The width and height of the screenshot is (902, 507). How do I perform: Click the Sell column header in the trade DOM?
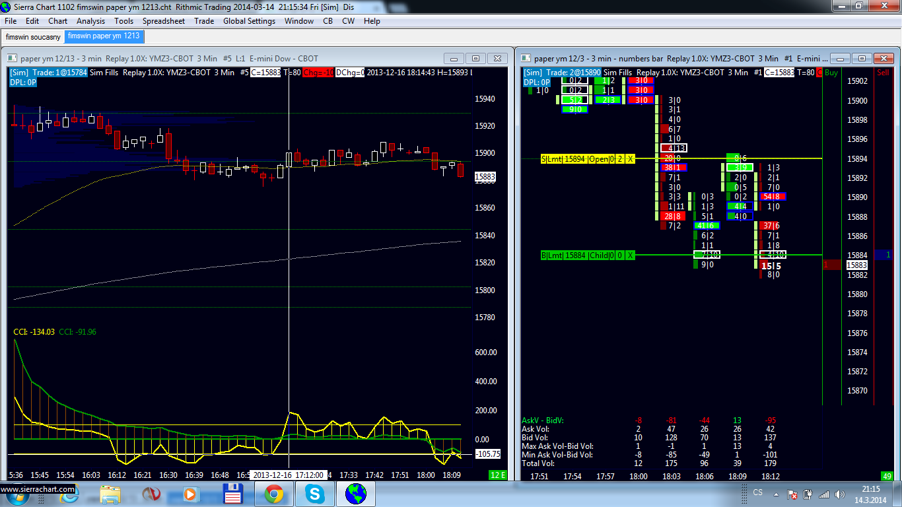point(883,73)
